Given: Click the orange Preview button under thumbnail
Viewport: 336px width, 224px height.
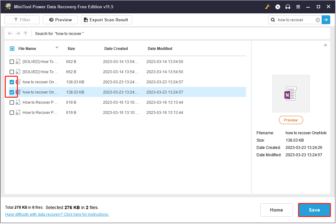Looking at the screenshot, I should (x=291, y=120).
